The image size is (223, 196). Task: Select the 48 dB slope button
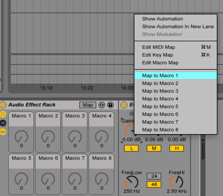(154, 185)
